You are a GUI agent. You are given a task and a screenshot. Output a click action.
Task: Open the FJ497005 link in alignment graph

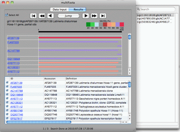pyautogui.click(x=13, y=42)
